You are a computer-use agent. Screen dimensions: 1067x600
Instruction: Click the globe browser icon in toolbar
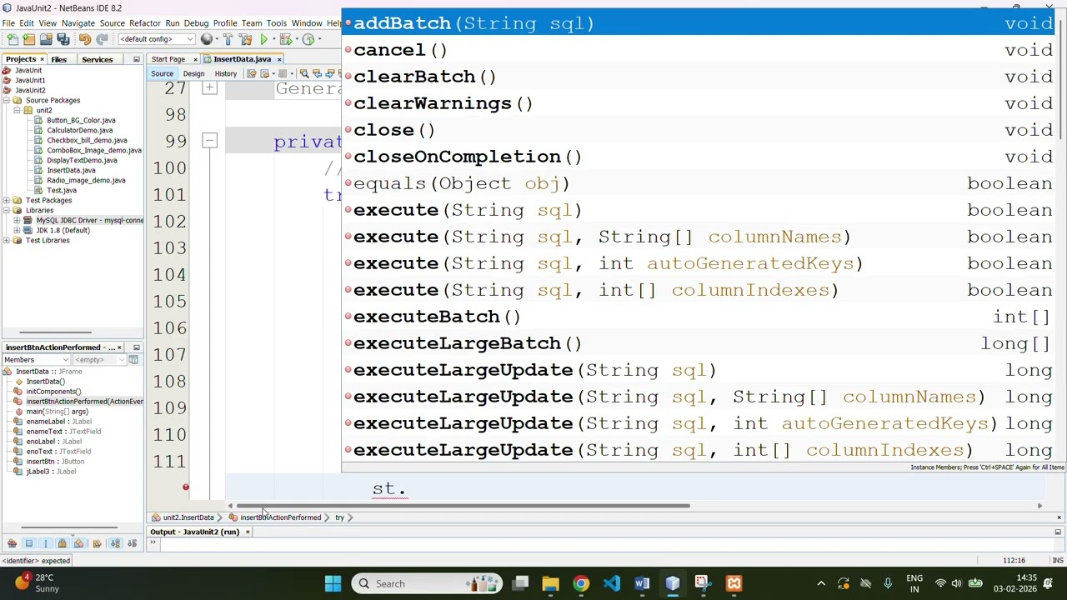click(x=207, y=39)
